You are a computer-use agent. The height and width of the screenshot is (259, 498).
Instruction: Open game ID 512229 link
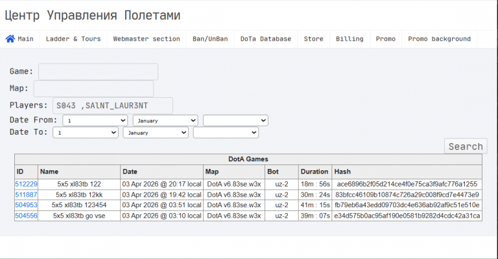coord(26,184)
